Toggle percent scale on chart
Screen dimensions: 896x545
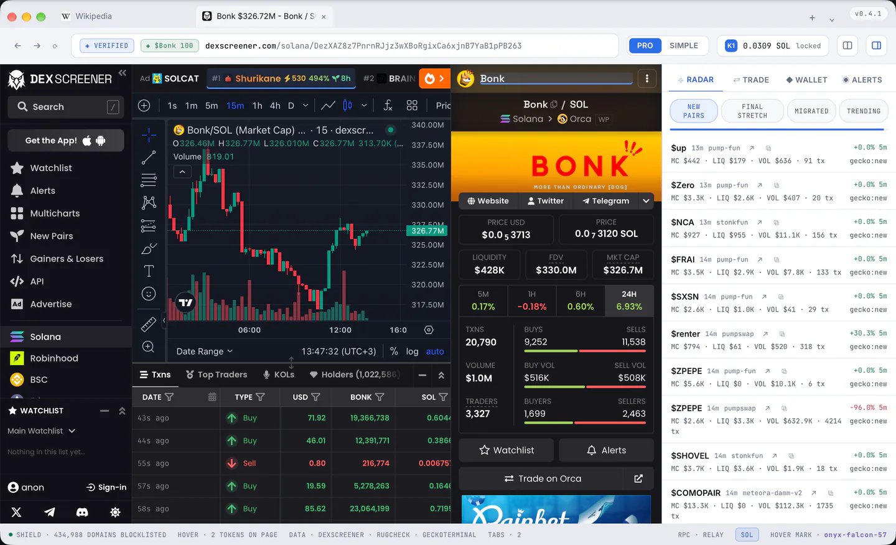[394, 352]
